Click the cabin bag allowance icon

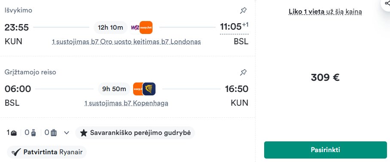34,133
